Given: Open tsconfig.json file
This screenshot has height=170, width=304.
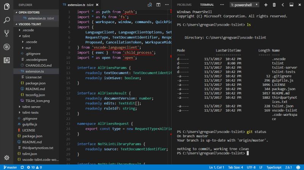Looking at the screenshot, I should (x=36, y=95).
